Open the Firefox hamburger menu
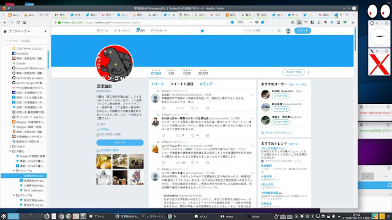The width and height of the screenshot is (392, 220). pos(353,22)
